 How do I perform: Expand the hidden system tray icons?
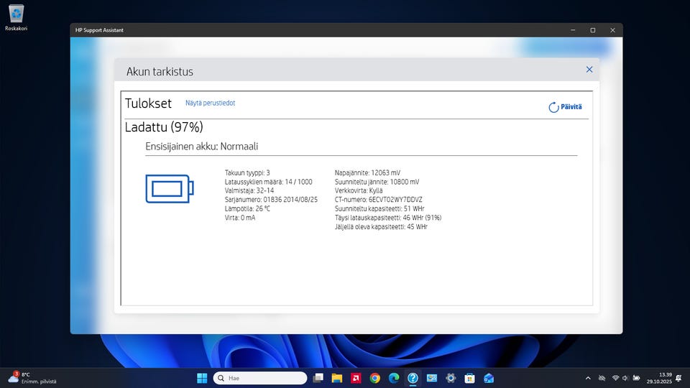588,378
